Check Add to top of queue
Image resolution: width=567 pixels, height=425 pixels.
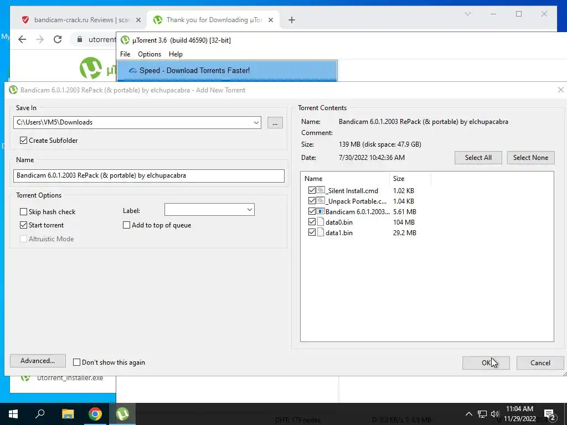tap(127, 225)
